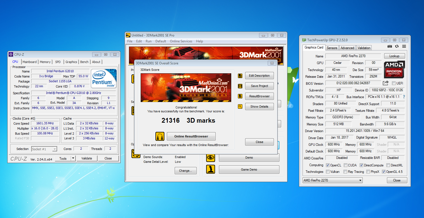Click the eye icon beside the Demo button

pos(211,158)
